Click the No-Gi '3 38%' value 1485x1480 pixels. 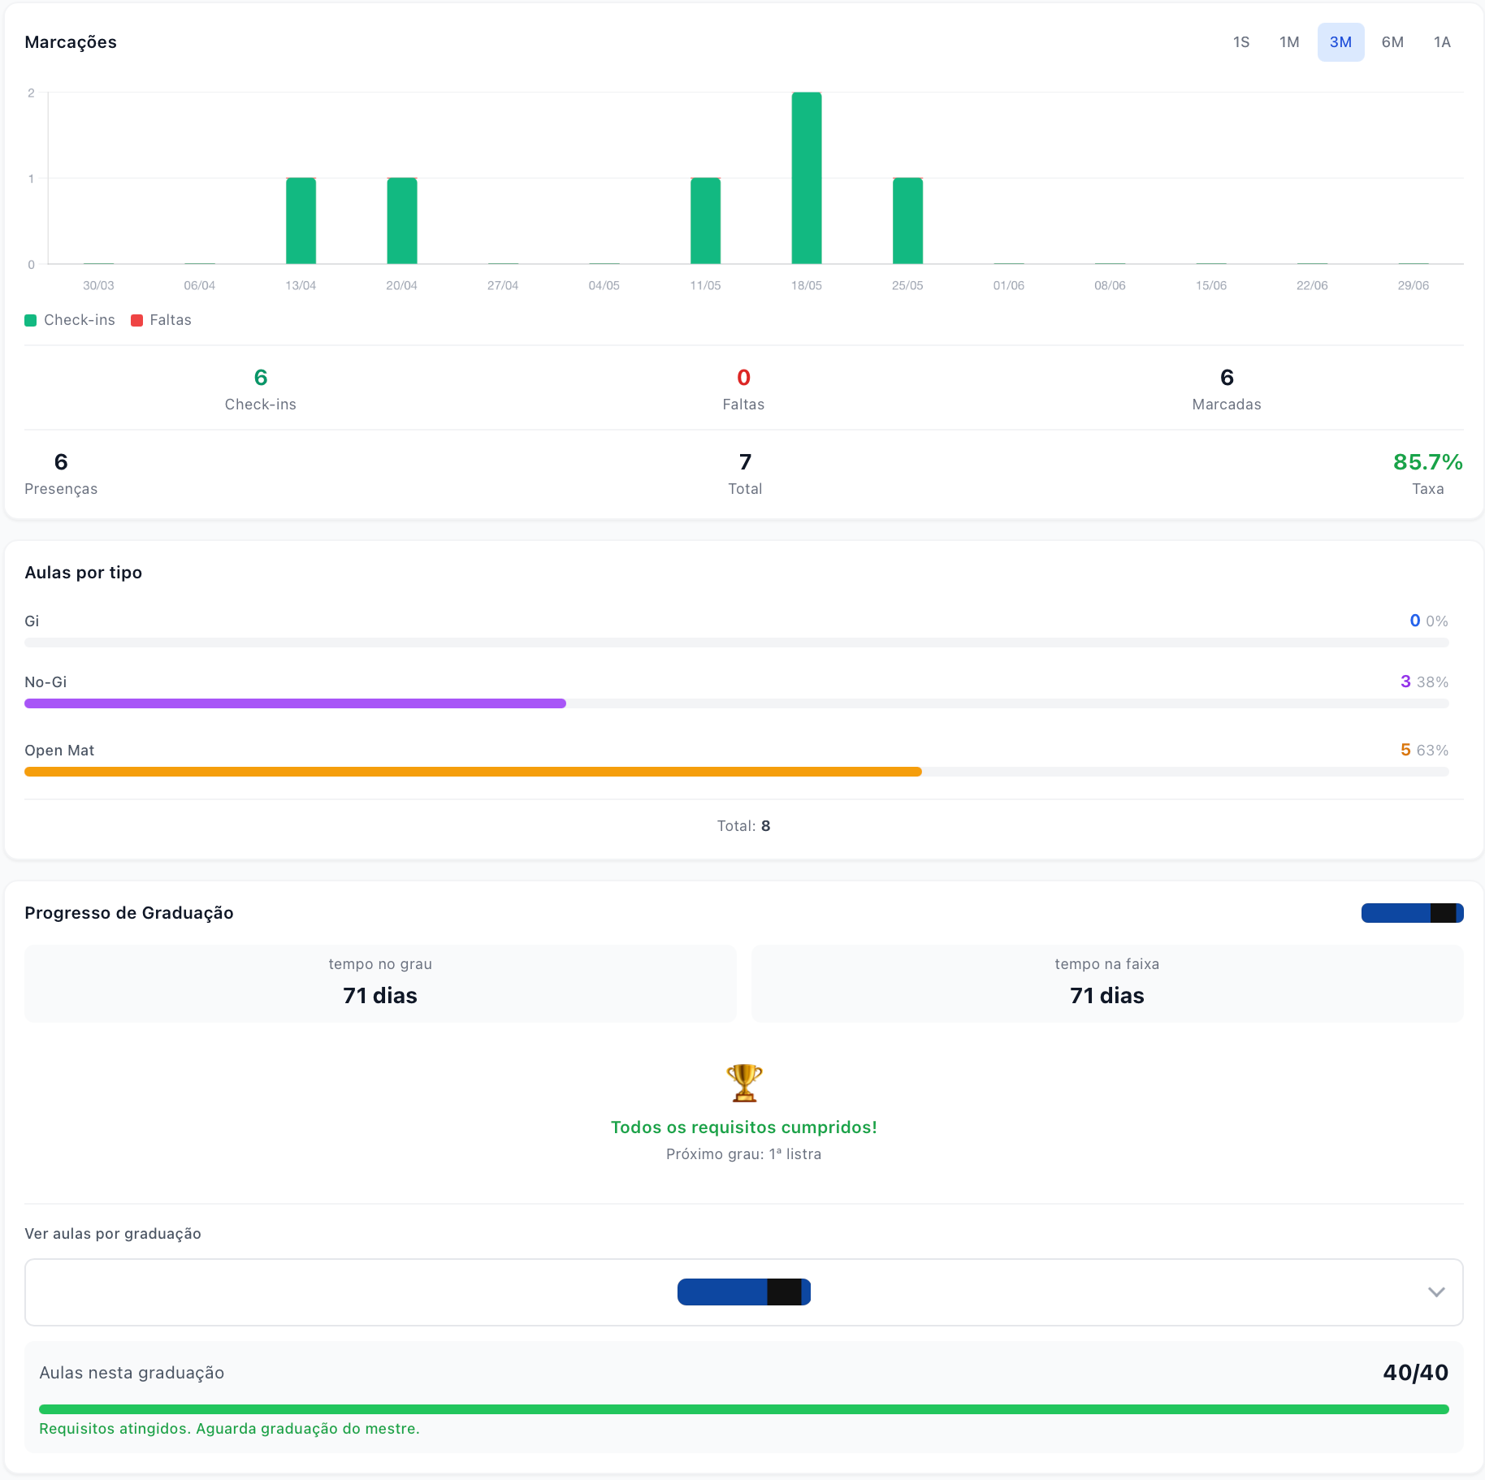click(x=1424, y=682)
